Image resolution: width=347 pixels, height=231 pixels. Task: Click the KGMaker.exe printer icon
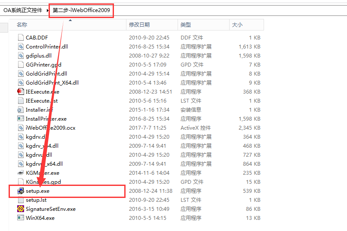pos(21,173)
